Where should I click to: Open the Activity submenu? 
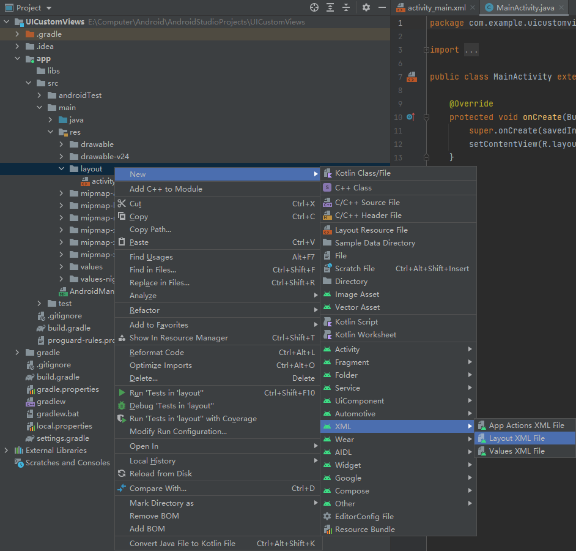pyautogui.click(x=398, y=349)
